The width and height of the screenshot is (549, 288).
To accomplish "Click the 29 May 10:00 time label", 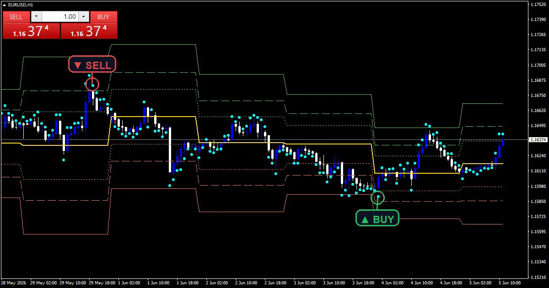I will (x=73, y=283).
